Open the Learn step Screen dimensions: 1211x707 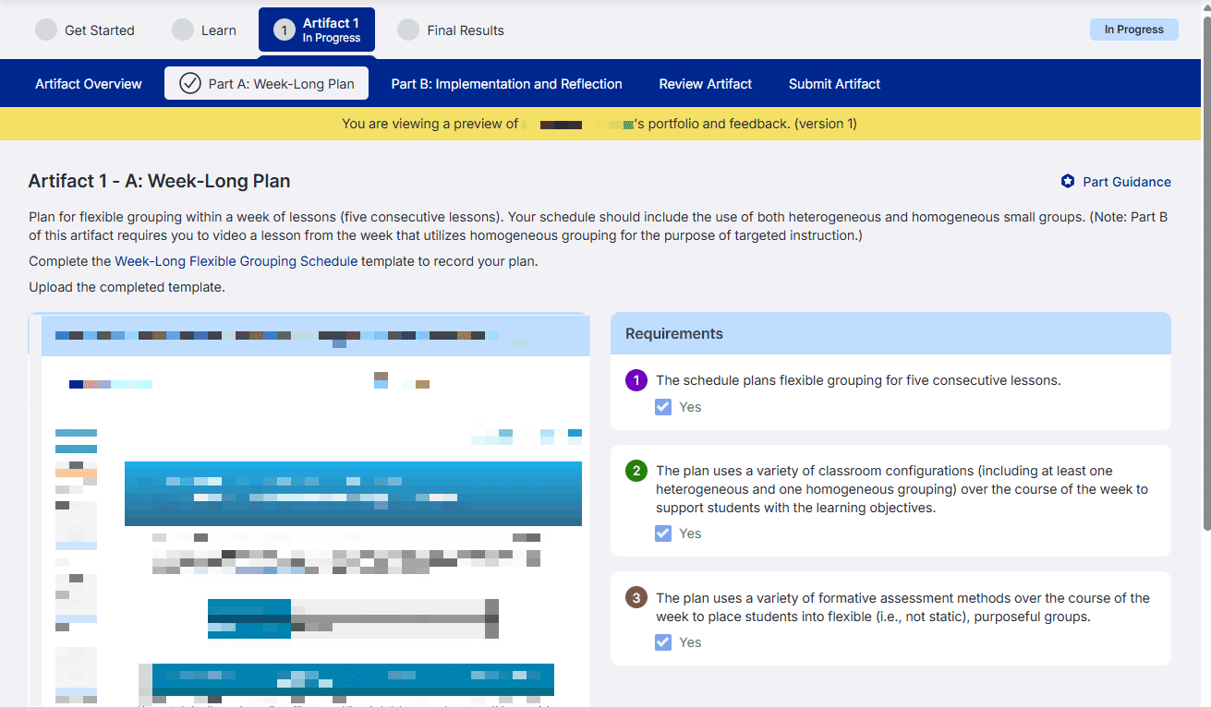click(x=204, y=30)
